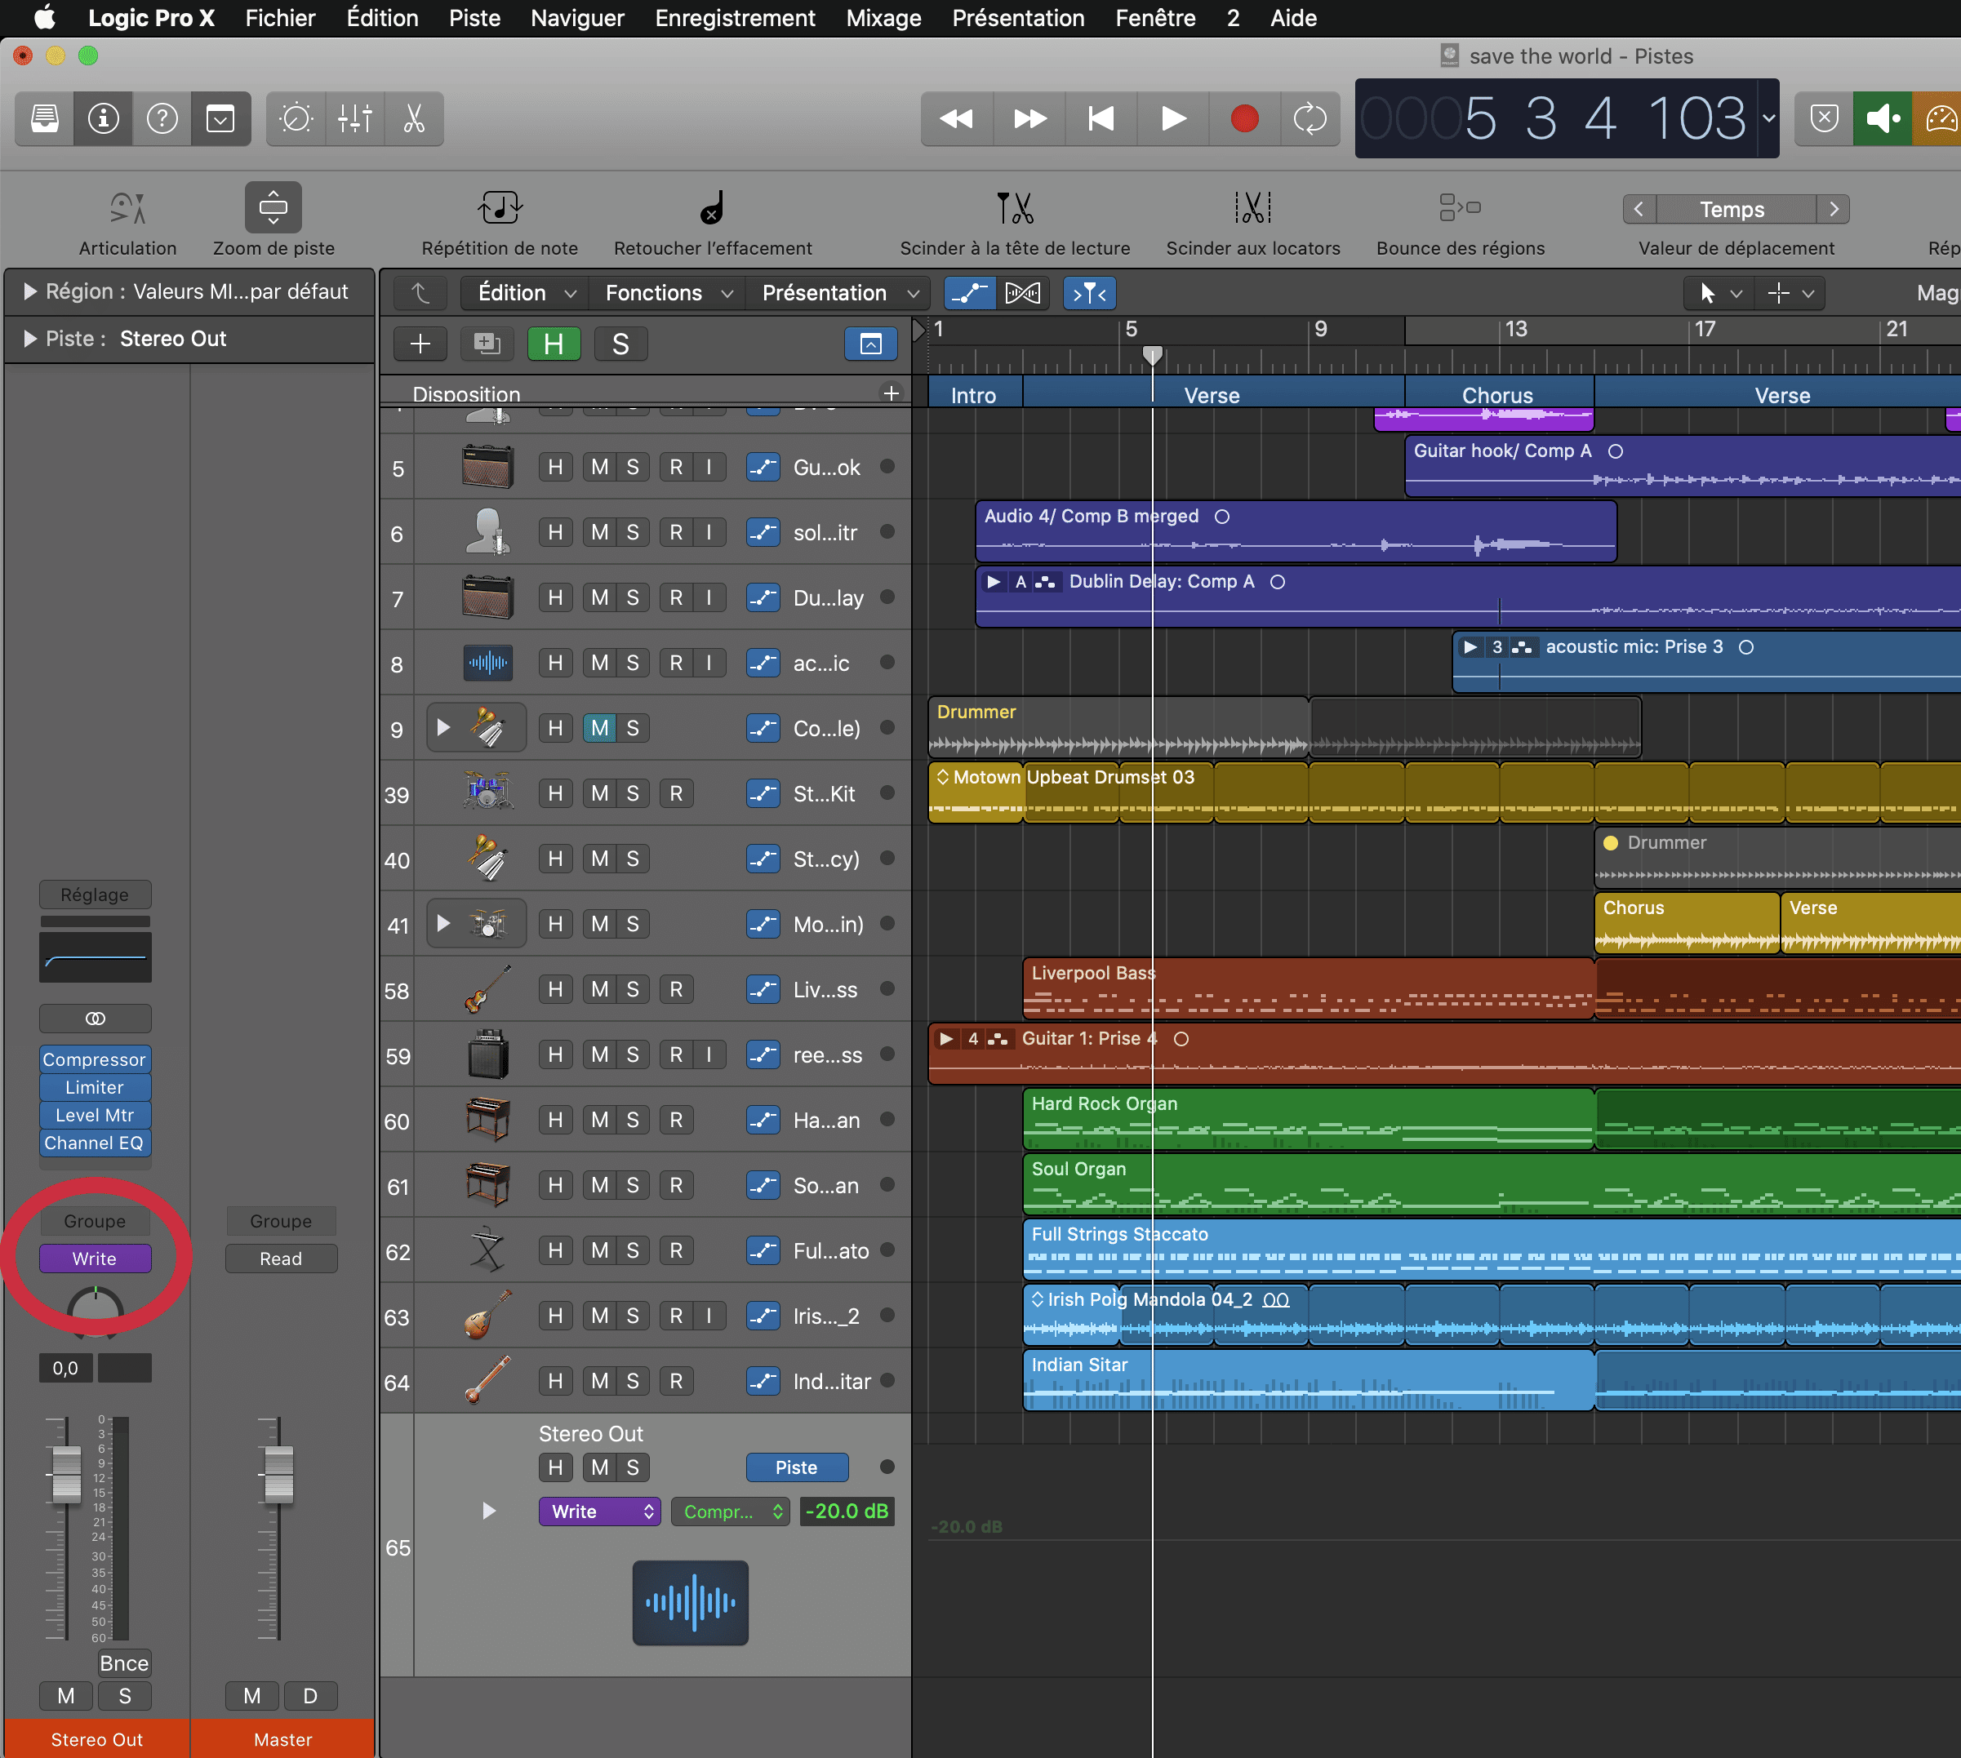Image resolution: width=1961 pixels, height=1758 pixels.
Task: Click the Rewind transport button
Action: coord(956,119)
